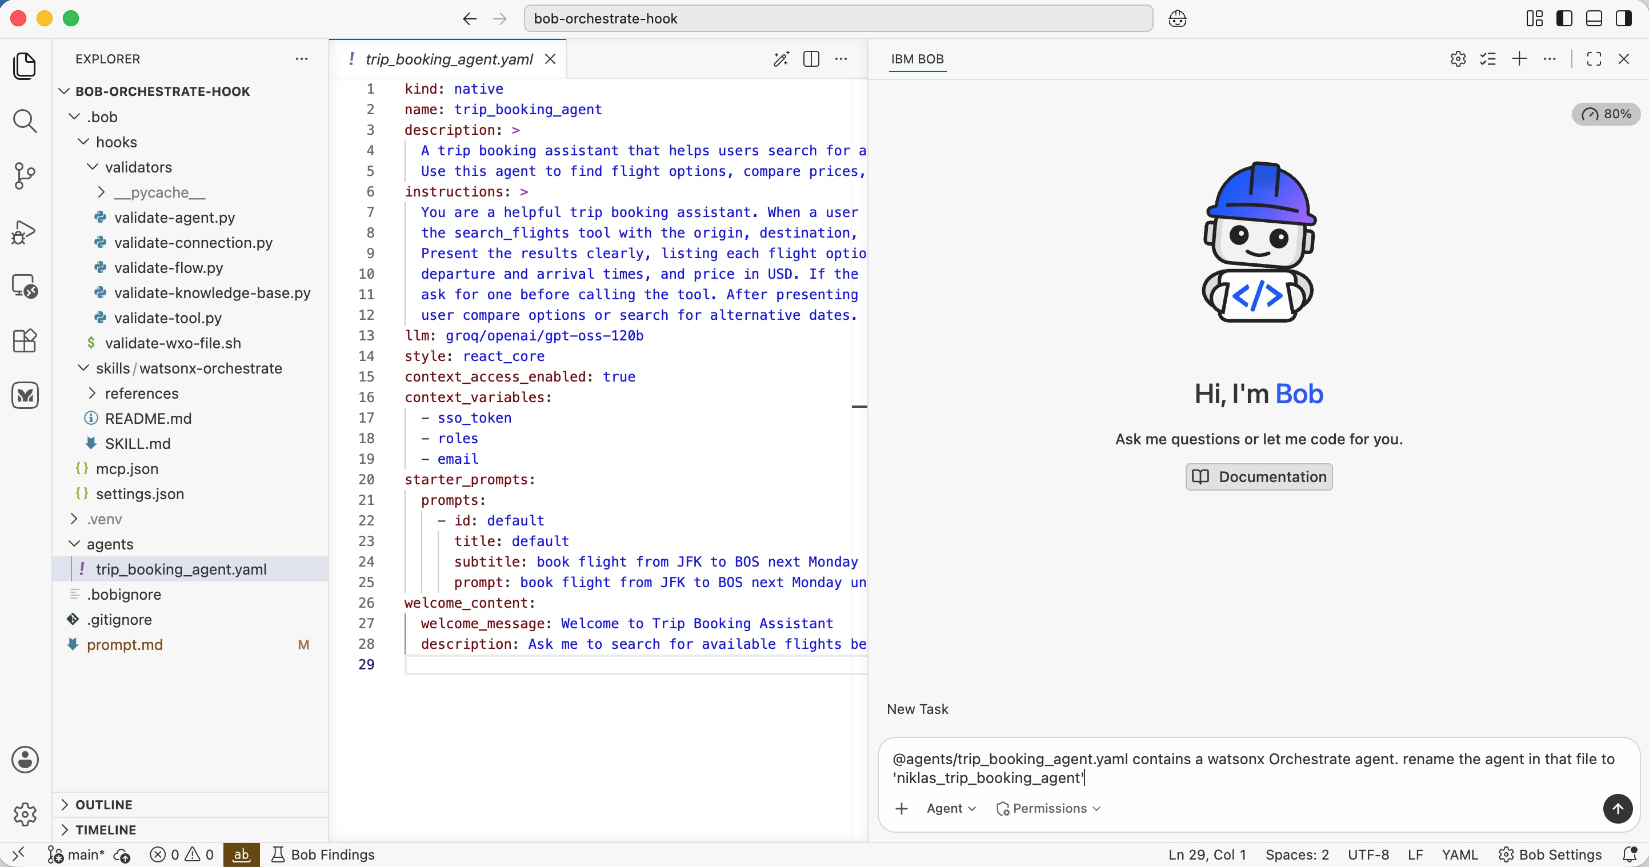Open Accounts menu in activity bar
Viewport: 1649px width, 867px height.
[25, 760]
